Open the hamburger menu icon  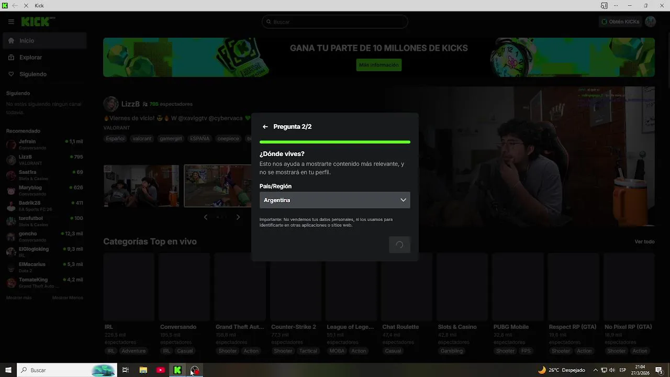pos(11,21)
